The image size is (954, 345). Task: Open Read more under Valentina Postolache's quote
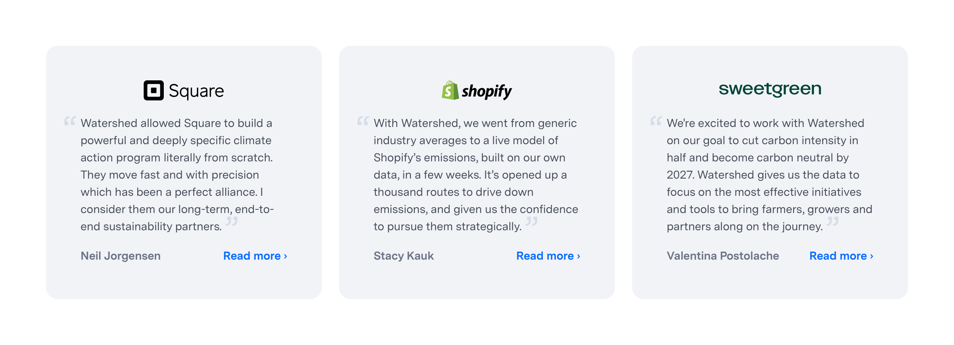coord(841,256)
